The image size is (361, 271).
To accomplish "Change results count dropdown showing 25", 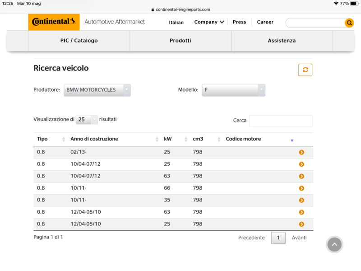I will tap(87, 120).
